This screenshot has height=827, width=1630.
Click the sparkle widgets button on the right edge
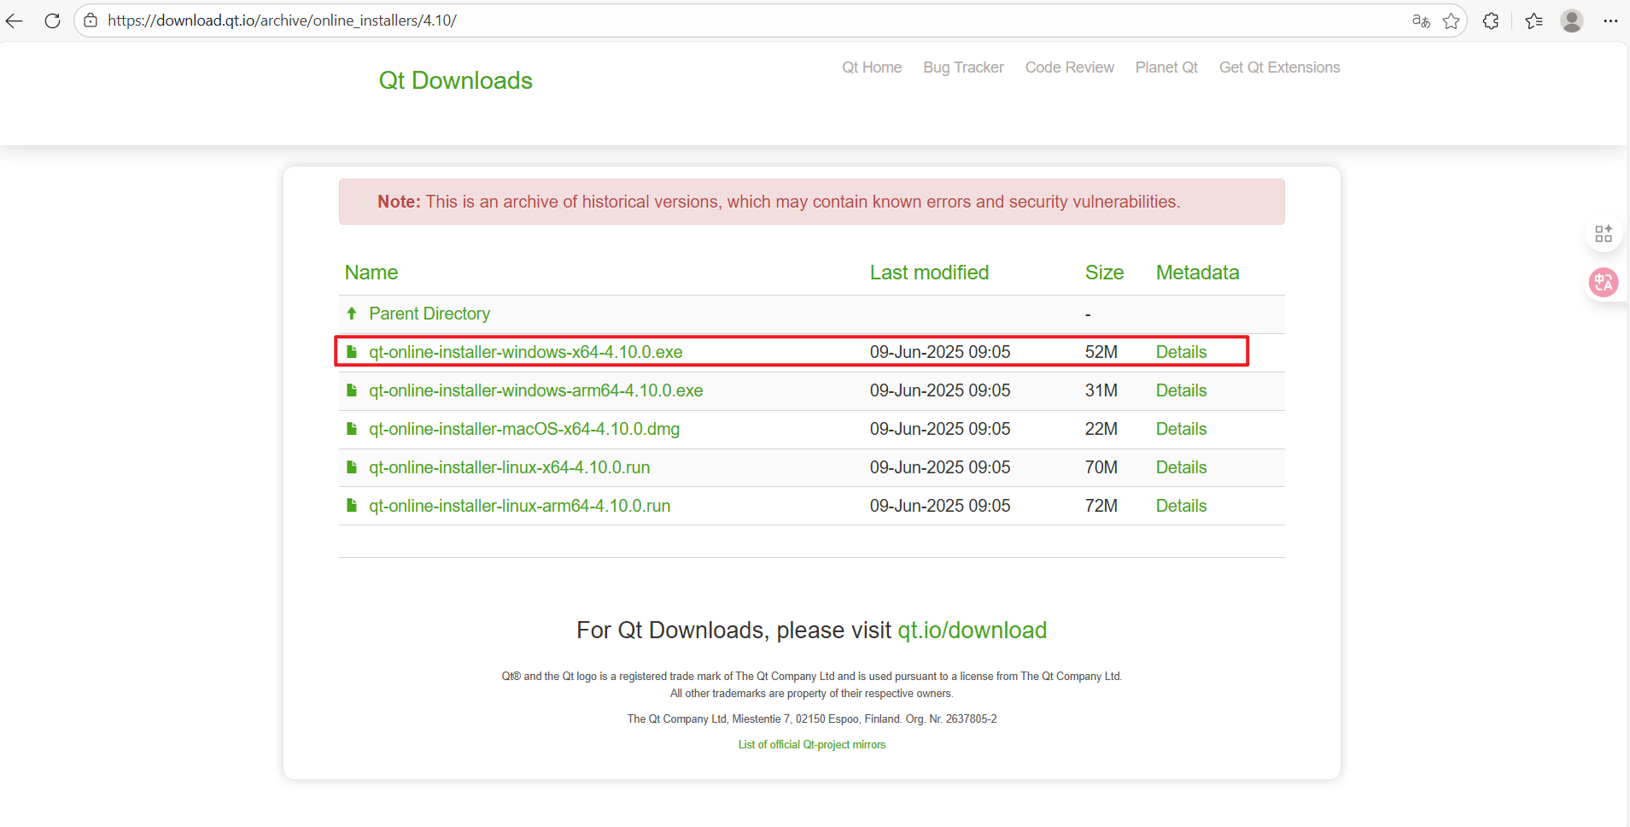(1604, 232)
